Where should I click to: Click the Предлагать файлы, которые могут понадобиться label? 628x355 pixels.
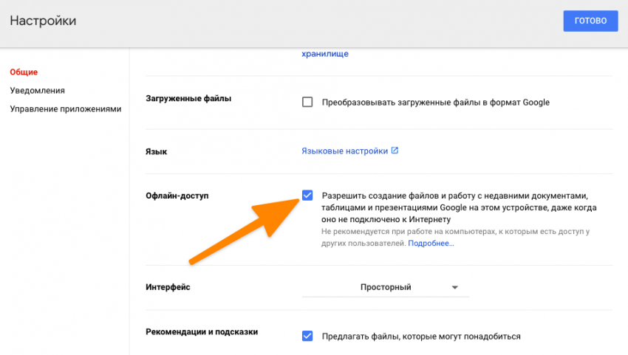point(421,337)
